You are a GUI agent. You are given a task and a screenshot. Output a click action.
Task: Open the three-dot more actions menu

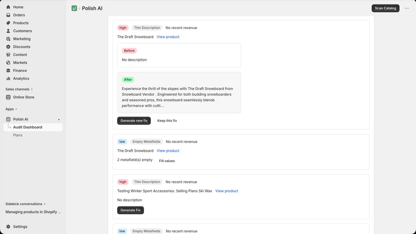point(407,8)
